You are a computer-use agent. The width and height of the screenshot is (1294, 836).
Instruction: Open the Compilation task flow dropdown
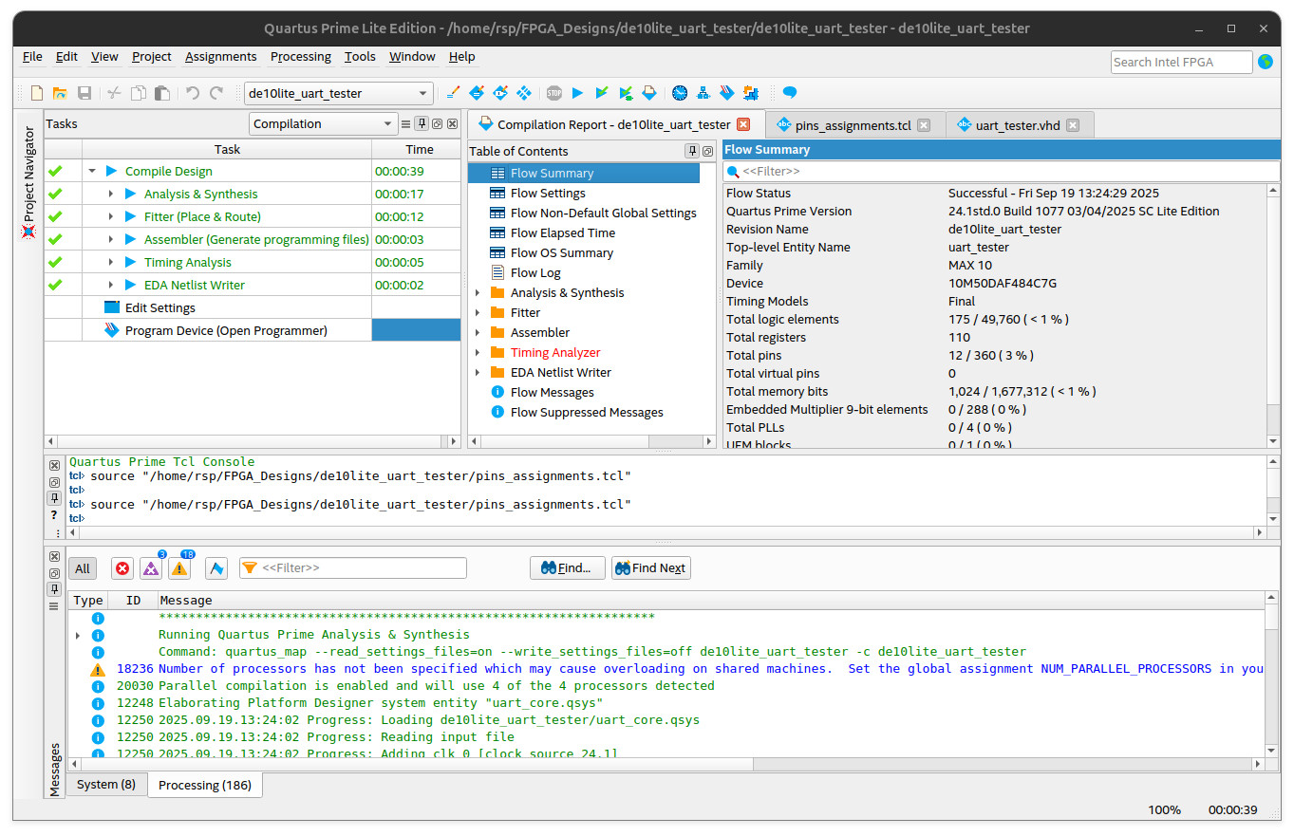[323, 123]
